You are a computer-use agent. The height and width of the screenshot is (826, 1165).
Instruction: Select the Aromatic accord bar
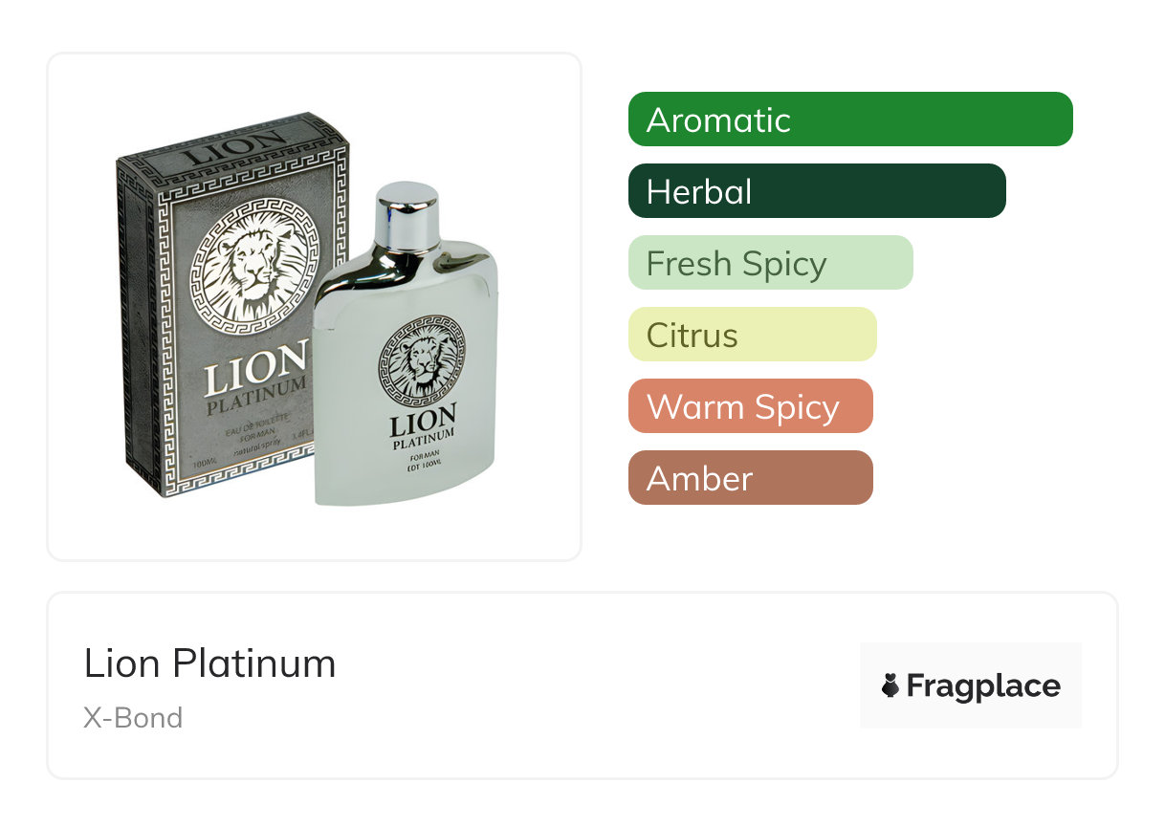pyautogui.click(x=849, y=120)
